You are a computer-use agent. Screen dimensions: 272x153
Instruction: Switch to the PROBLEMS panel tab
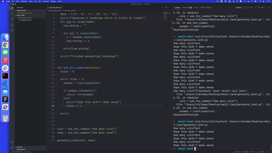pyautogui.click(x=186, y=7)
